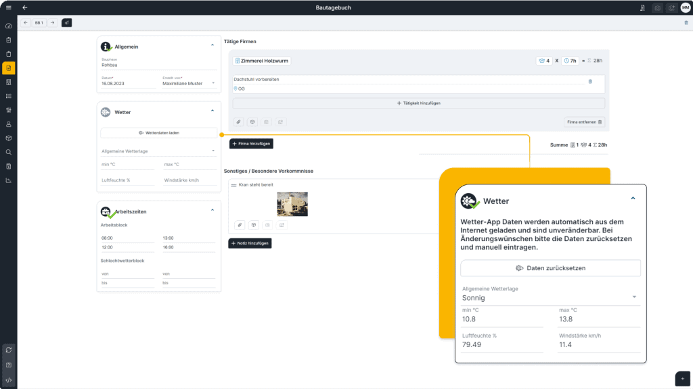This screenshot has width=693, height=389.
Task: Click the sync refresh icon in sidebar
Action: (x=9, y=350)
